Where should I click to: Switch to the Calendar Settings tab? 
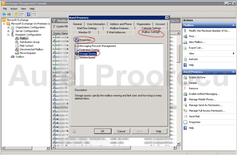tap(151, 28)
